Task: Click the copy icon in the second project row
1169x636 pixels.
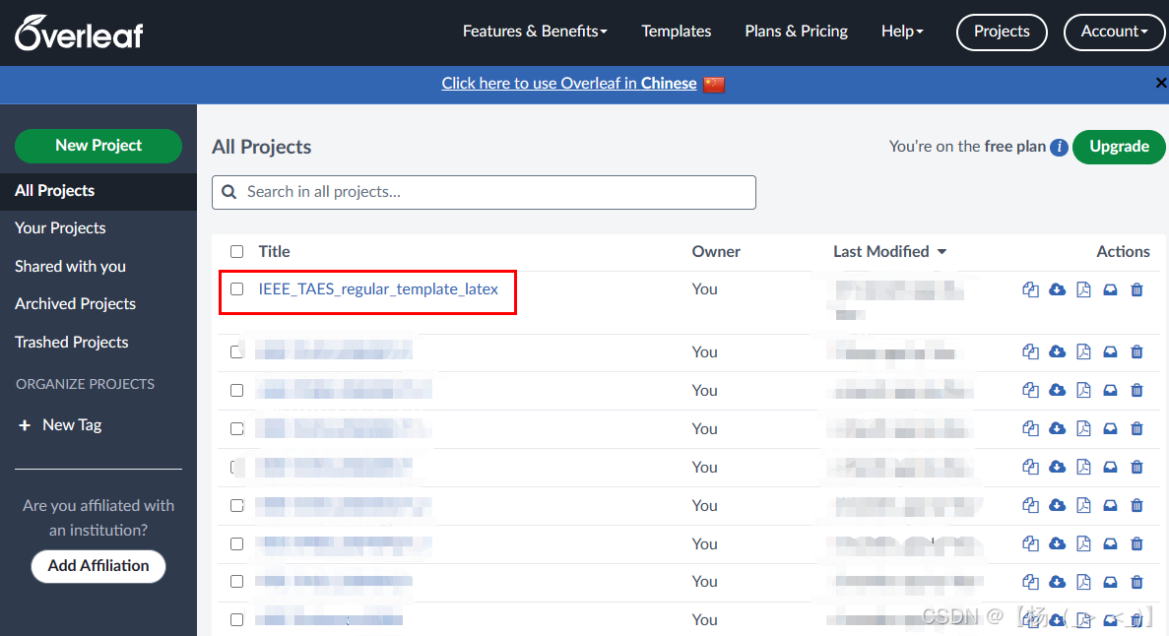Action: coord(1030,351)
